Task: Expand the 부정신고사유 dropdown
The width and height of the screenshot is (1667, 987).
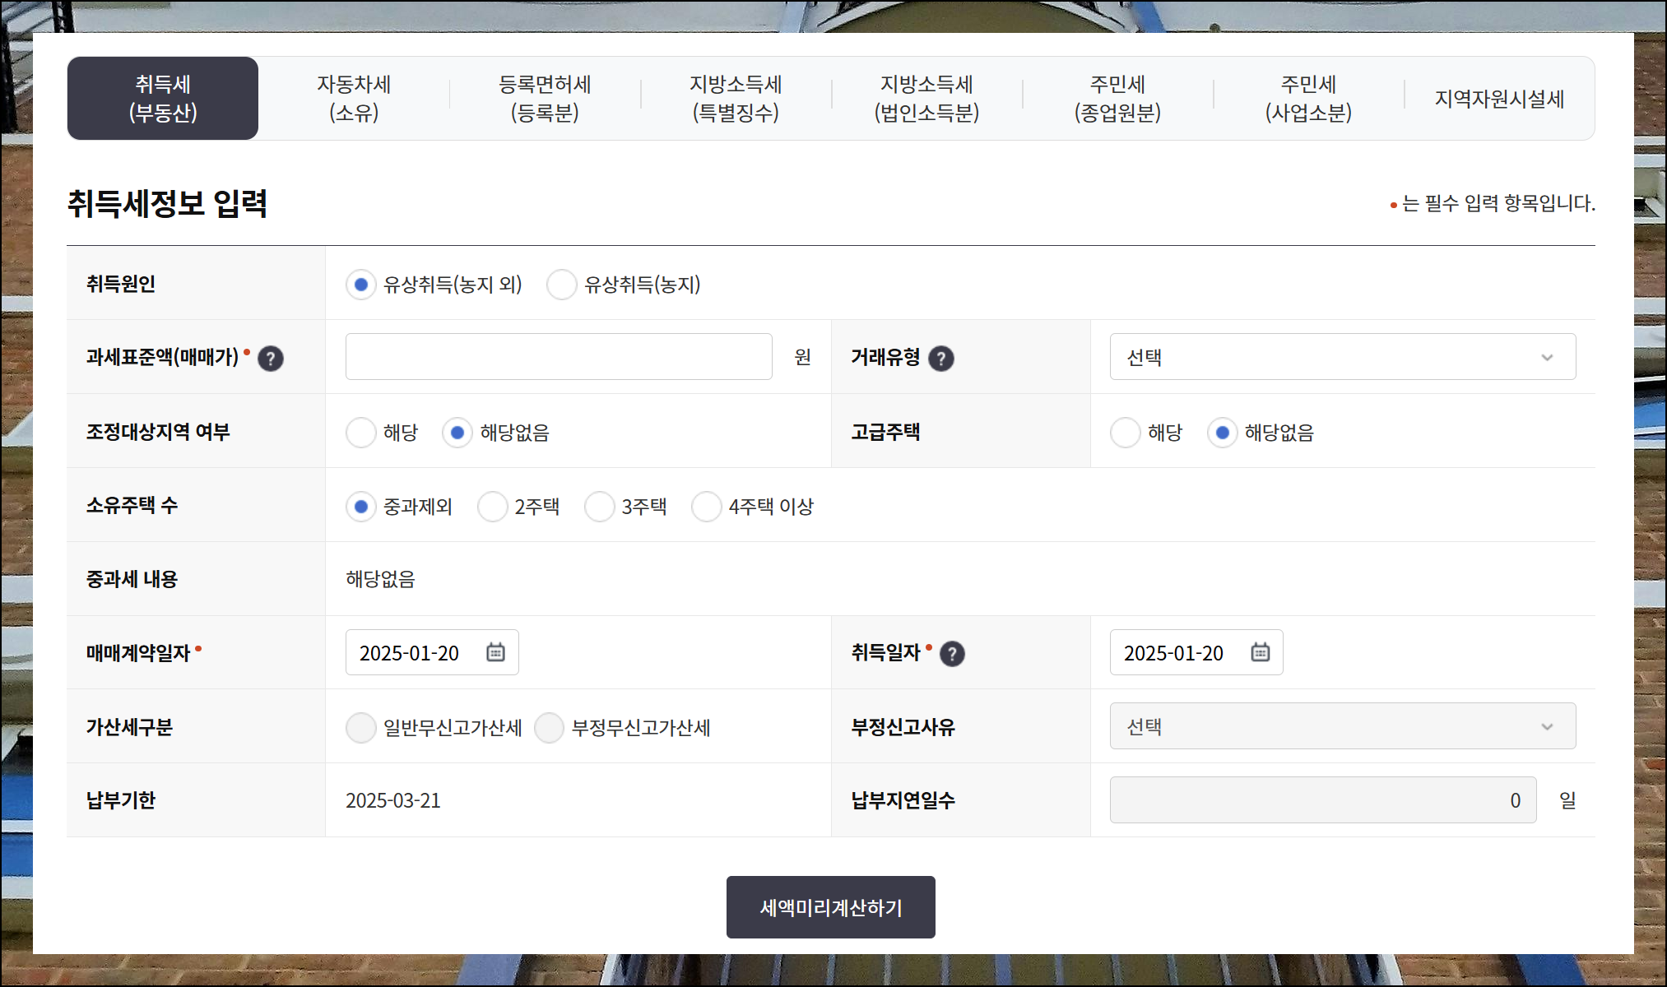Action: pos(1342,726)
